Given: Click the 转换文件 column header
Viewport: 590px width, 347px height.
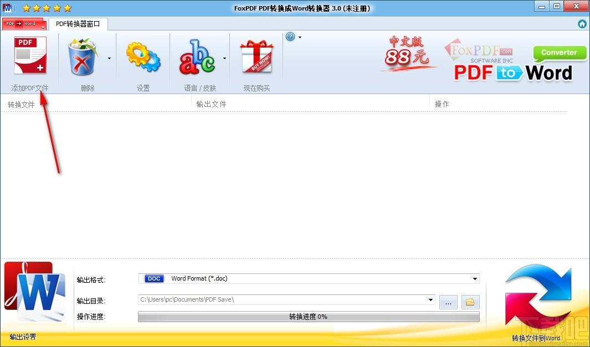Looking at the screenshot, I should click(x=21, y=105).
